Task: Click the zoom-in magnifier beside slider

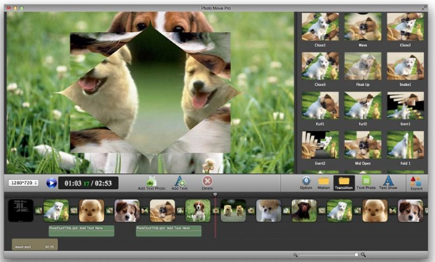Action: [x=363, y=255]
